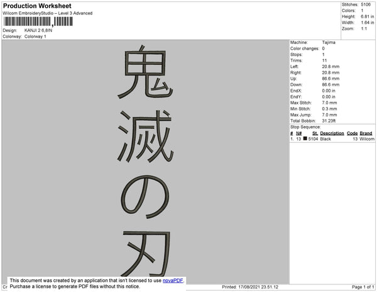
Task: Select the Stitches value 5106
Action: coord(366,4)
